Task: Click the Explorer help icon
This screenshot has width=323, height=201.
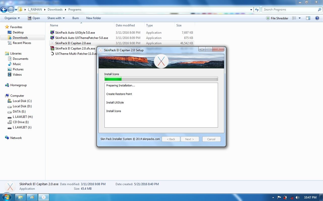Action: pyautogui.click(x=317, y=18)
